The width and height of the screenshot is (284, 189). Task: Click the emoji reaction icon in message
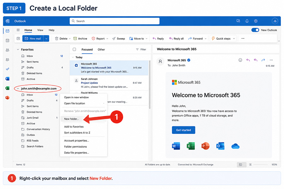[240, 60]
